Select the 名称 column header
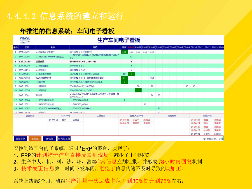 (x=53, y=47)
